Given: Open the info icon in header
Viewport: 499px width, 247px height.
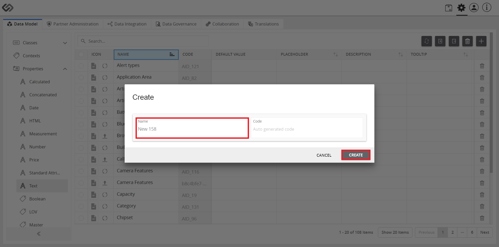Looking at the screenshot, I should point(487,8).
